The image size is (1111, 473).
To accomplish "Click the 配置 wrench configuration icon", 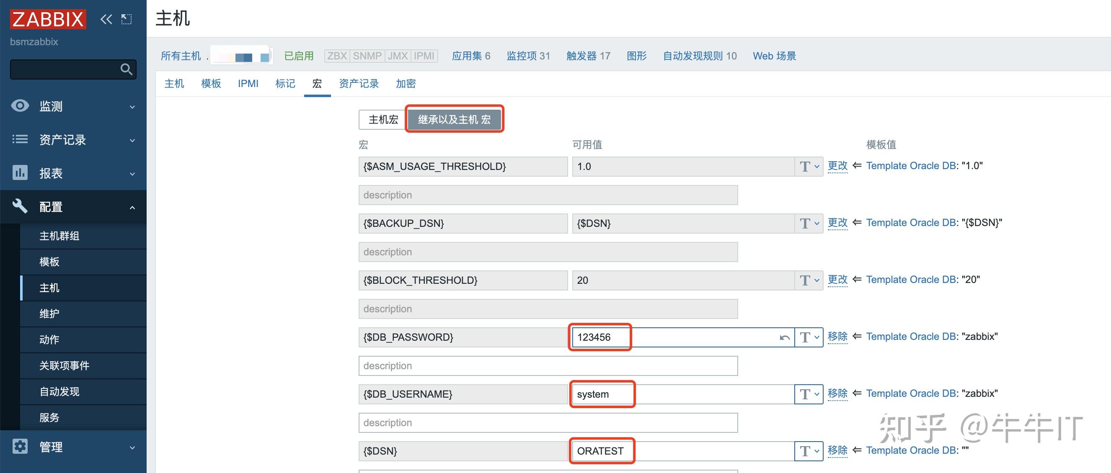I will coord(20,206).
